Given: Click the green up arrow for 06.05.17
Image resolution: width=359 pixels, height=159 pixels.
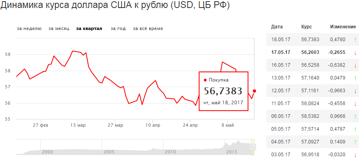Looking at the screenshot, I should click(355, 117).
